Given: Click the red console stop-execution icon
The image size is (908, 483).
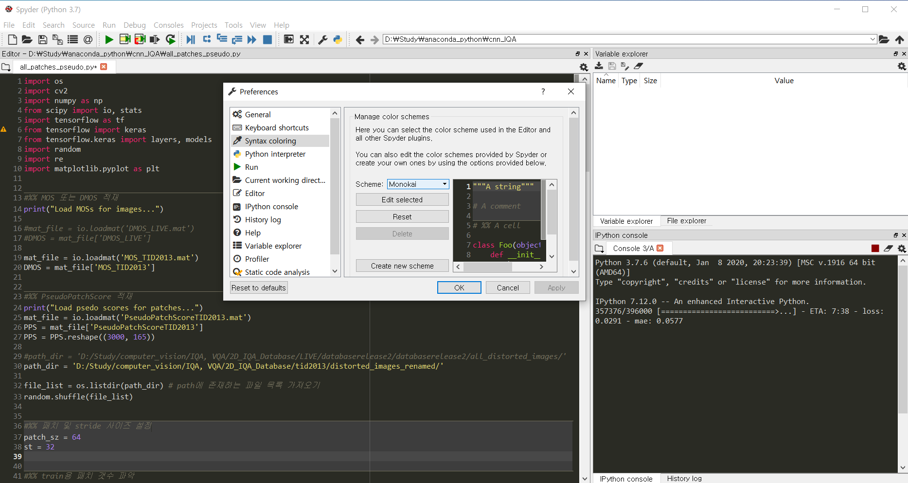Looking at the screenshot, I should point(875,249).
